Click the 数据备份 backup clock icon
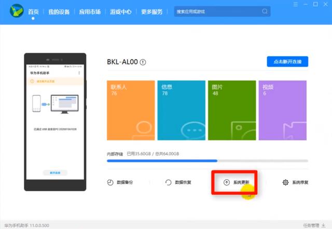Viewport: 332px width, 229px height. [x=110, y=182]
